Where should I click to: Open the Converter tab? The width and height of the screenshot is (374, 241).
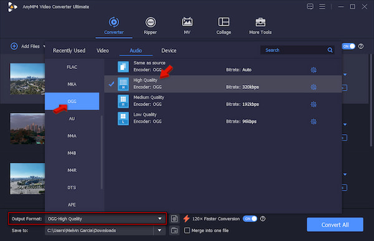coord(114,26)
